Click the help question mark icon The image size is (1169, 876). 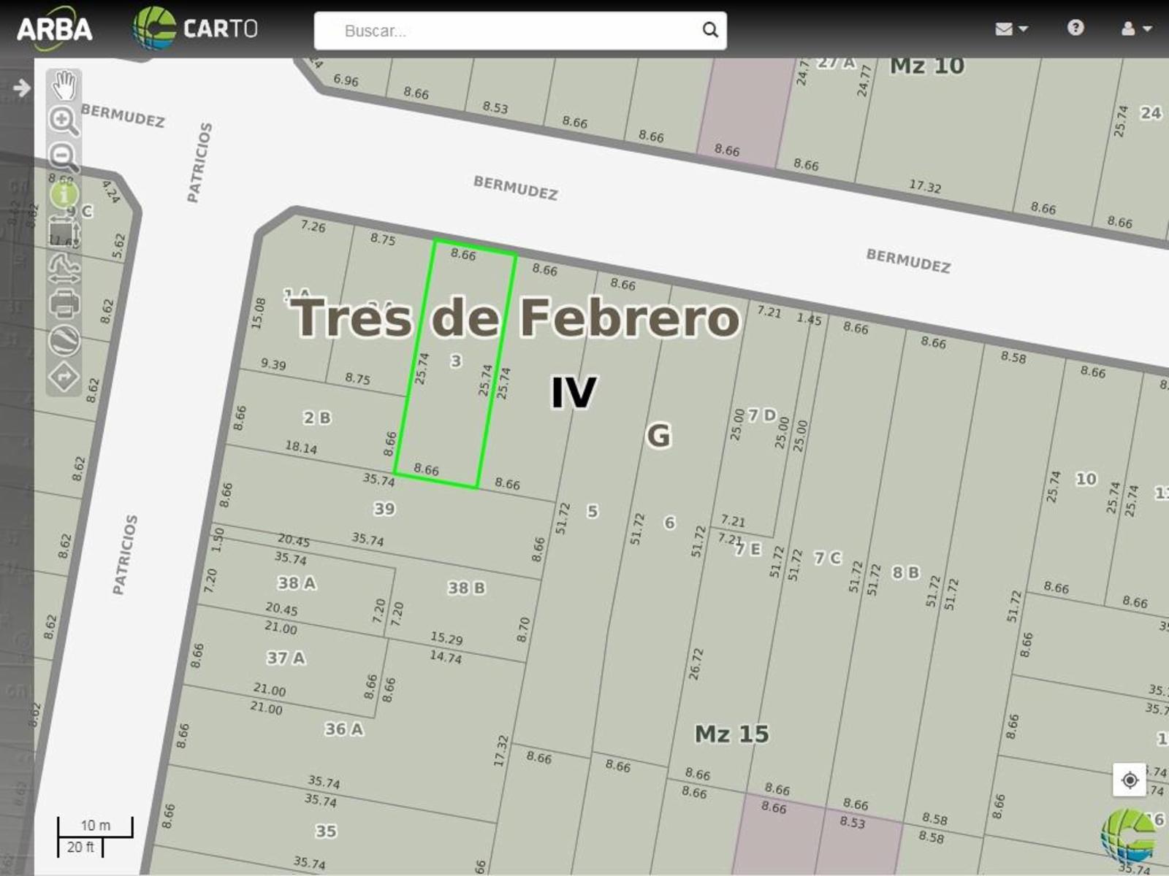tap(1075, 28)
